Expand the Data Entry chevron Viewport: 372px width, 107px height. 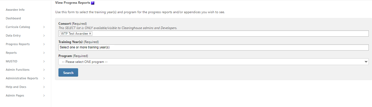(x=44, y=35)
